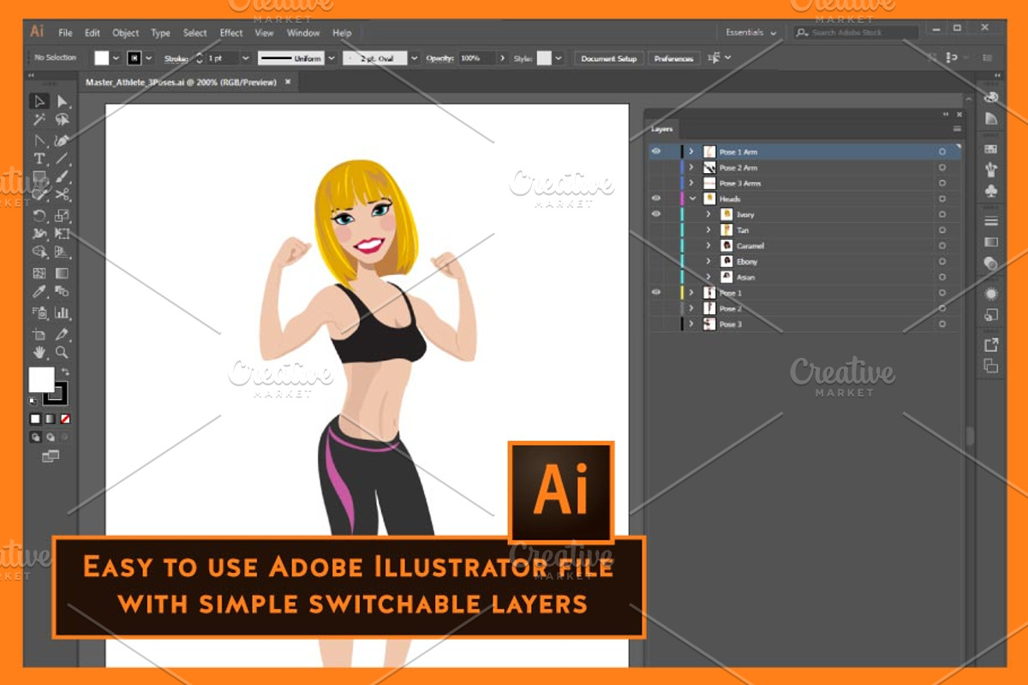1028x685 pixels.
Task: Show the Pose 2 layer
Action: (x=656, y=308)
